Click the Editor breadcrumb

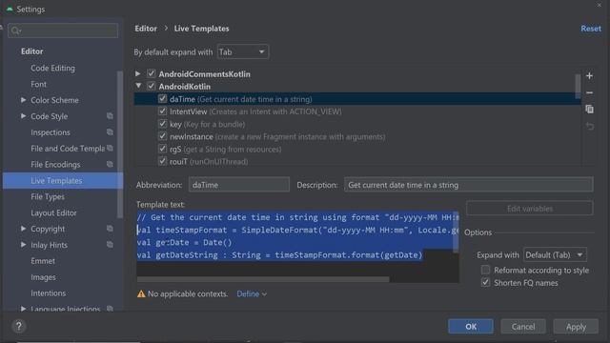click(x=146, y=29)
